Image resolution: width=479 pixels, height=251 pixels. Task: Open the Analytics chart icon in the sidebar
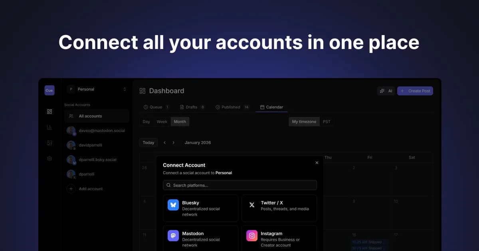coord(49,127)
